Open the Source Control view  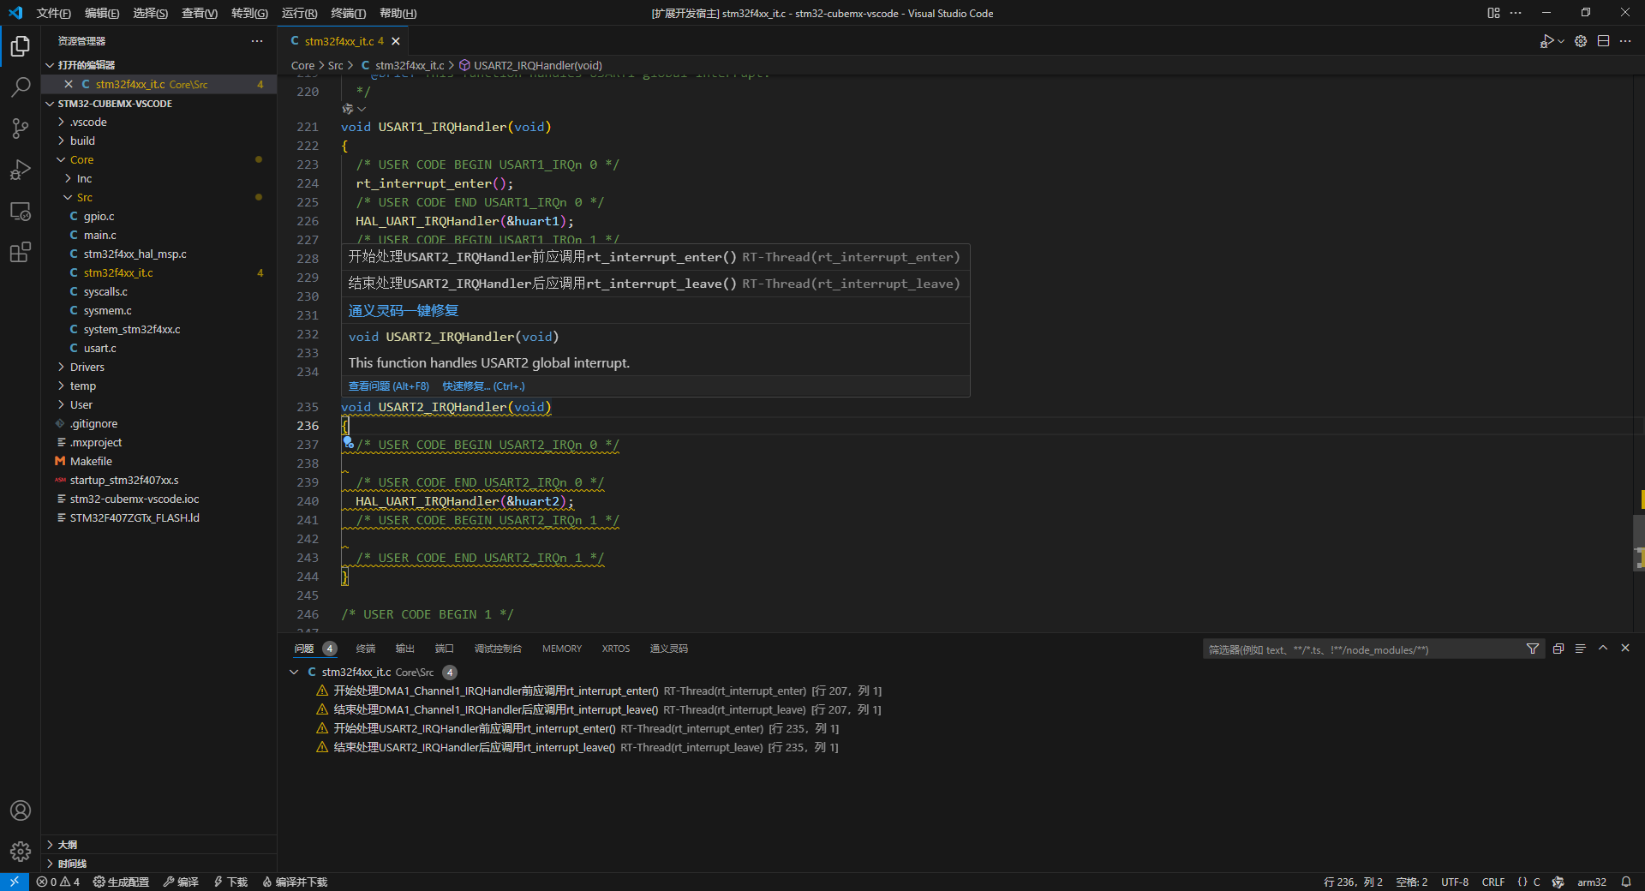tap(21, 129)
